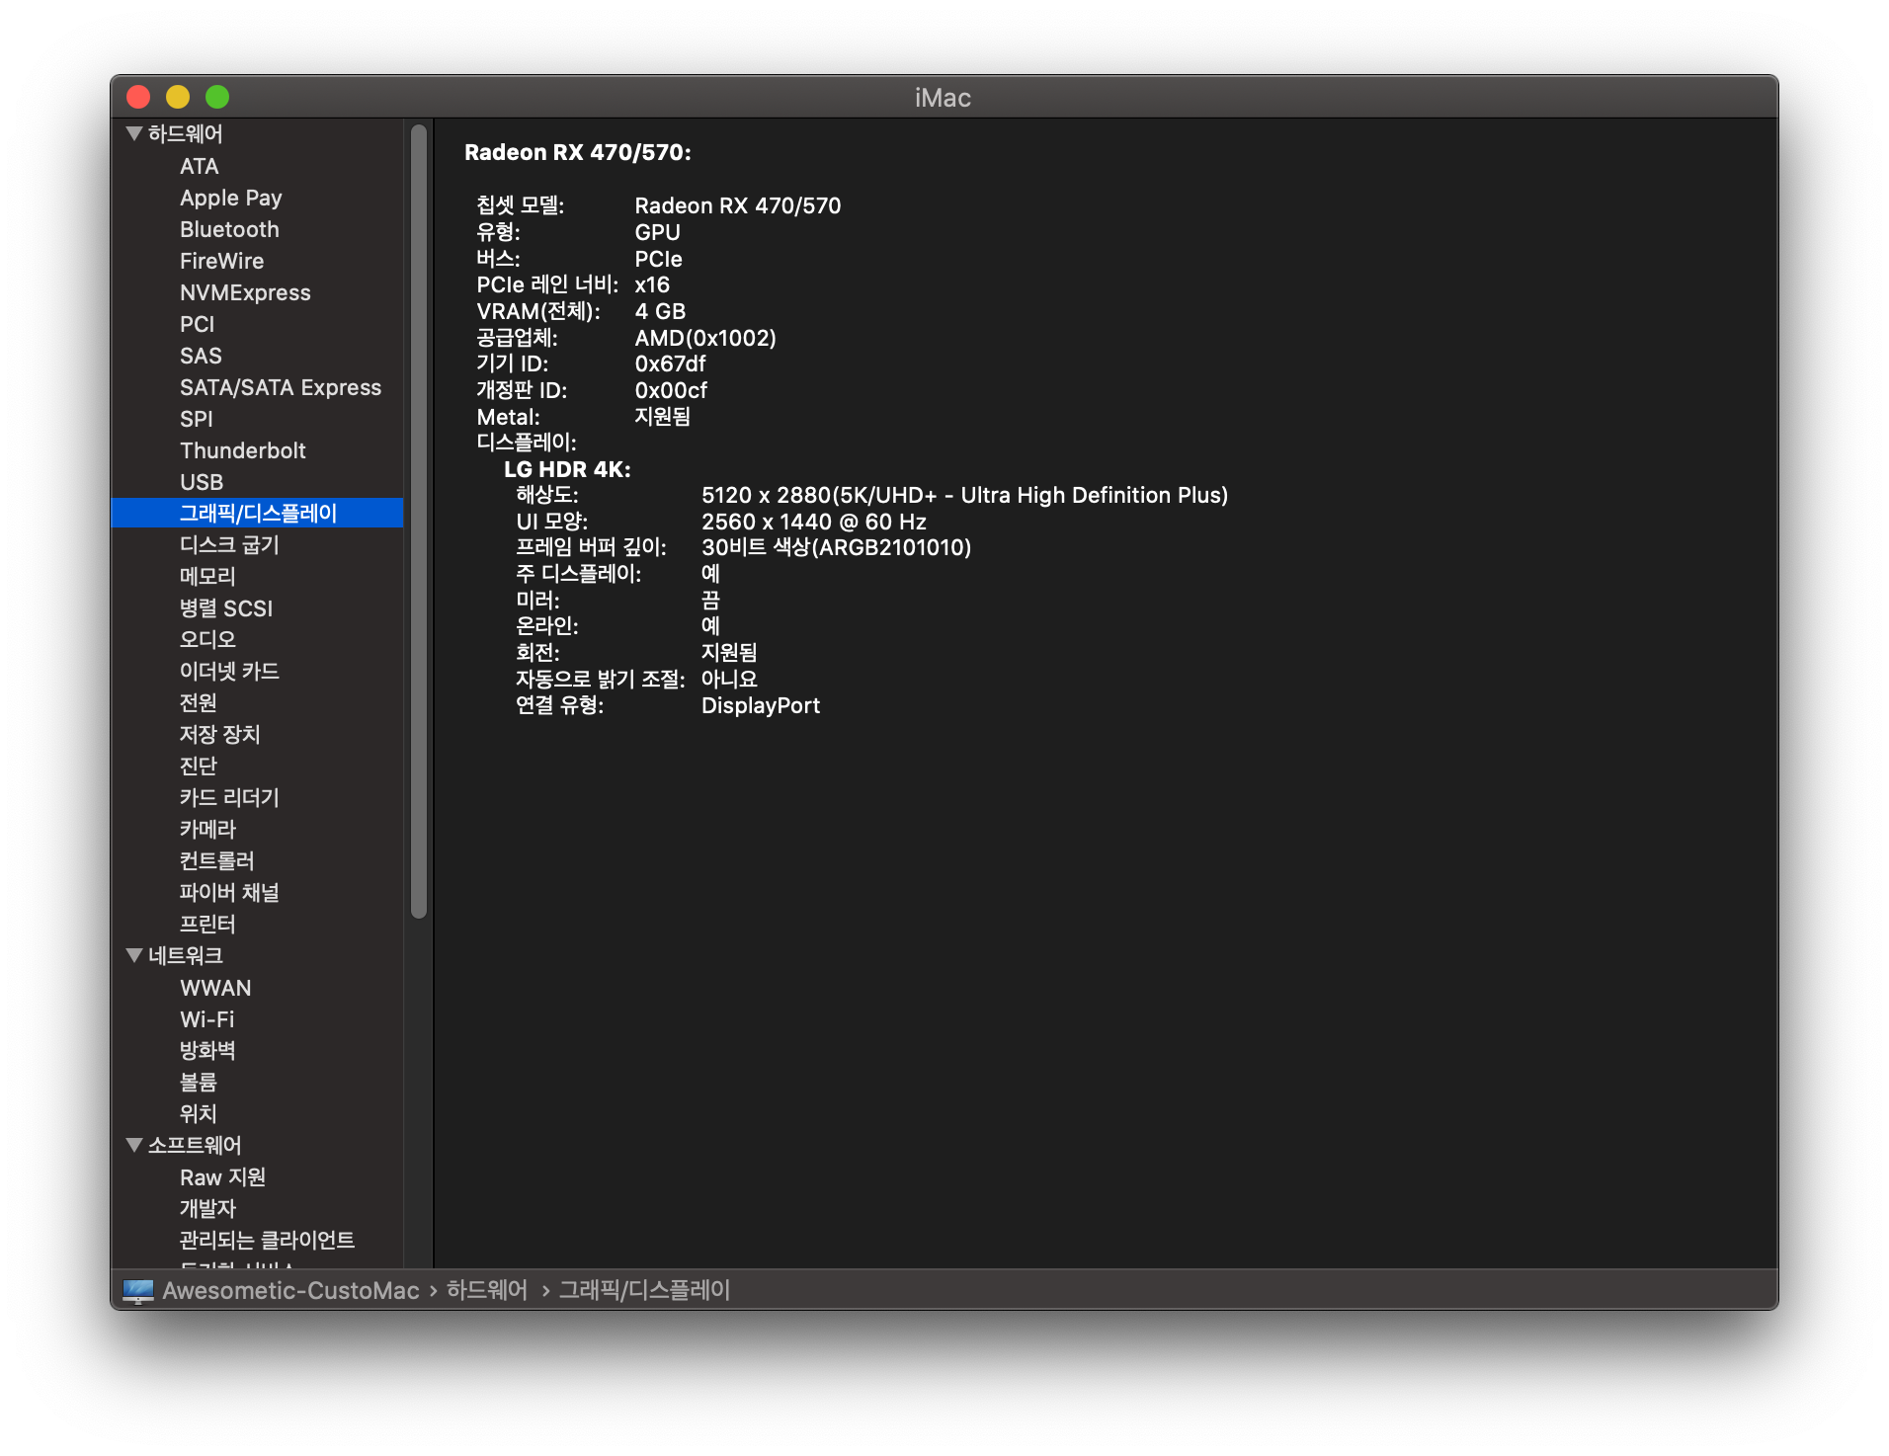
Task: Click the DisplayPort connection value
Action: coord(761,705)
